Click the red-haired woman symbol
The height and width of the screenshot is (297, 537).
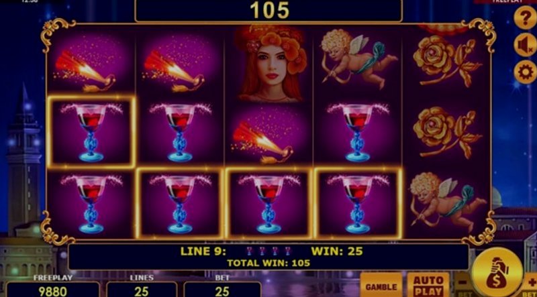(269, 63)
